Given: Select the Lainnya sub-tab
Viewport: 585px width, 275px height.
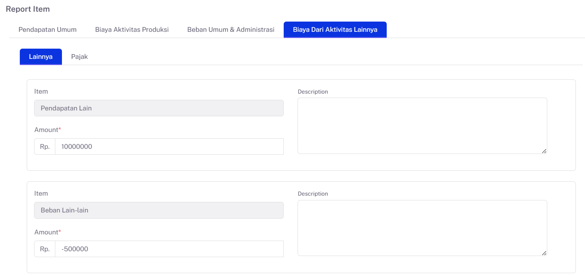Looking at the screenshot, I should point(41,57).
